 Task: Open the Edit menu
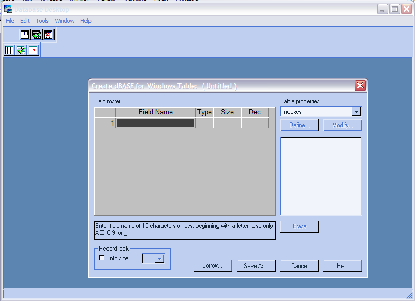pyautogui.click(x=25, y=21)
